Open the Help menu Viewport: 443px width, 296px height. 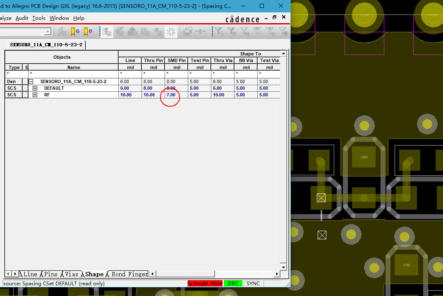tap(79, 18)
